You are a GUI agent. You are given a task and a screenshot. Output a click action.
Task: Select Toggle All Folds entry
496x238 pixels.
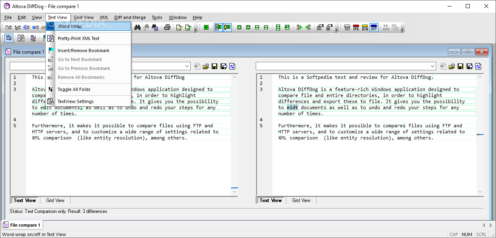88,89
